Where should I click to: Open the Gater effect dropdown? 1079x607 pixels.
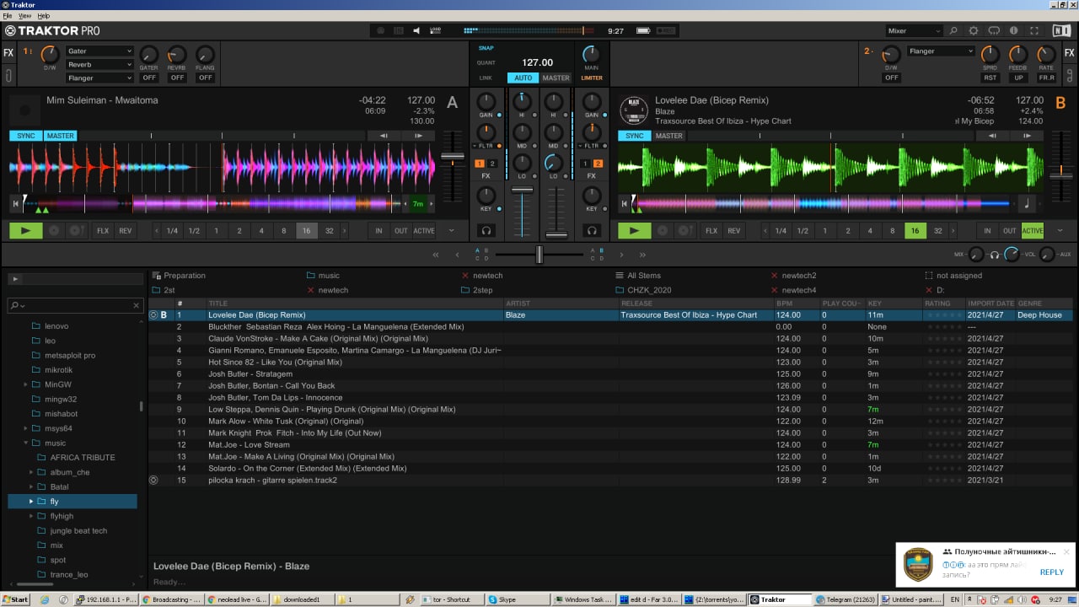99,51
